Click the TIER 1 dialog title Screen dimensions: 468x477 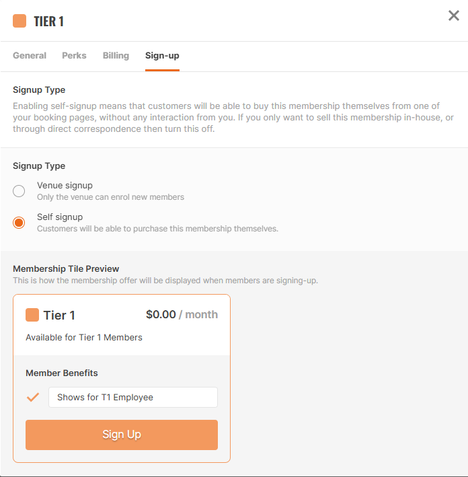[48, 22]
